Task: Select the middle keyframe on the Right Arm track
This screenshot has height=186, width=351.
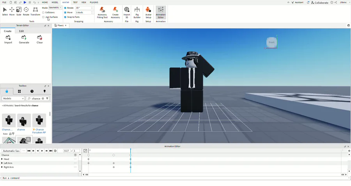Action: coord(114,167)
